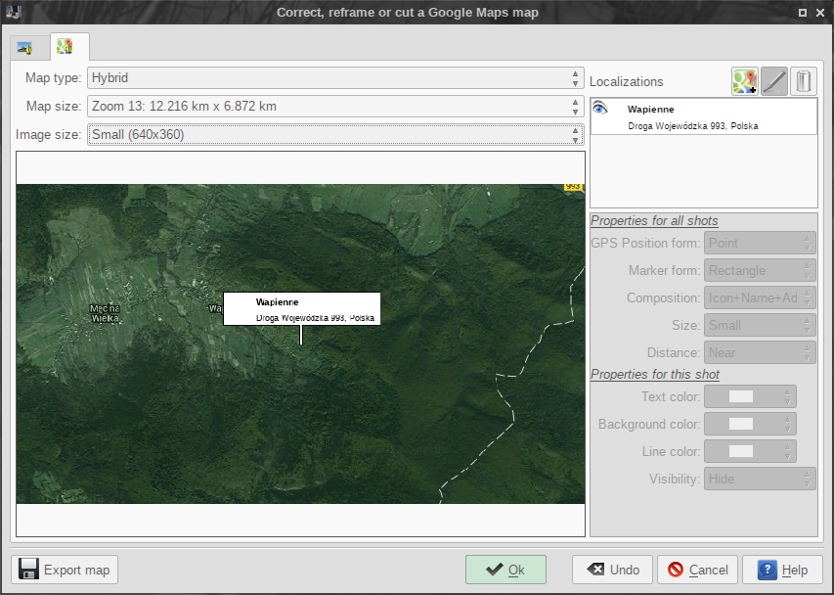Viewport: 834px width, 595px height.
Task: Select the Wapienne entry in Localizations list
Action: pyautogui.click(x=704, y=116)
